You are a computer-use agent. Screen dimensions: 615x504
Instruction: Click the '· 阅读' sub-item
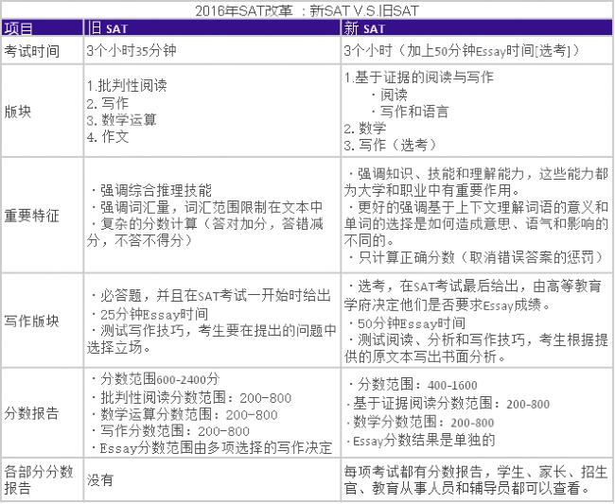tap(389, 95)
